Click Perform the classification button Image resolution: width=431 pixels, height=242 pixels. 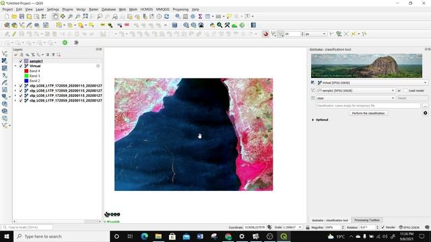368,113
